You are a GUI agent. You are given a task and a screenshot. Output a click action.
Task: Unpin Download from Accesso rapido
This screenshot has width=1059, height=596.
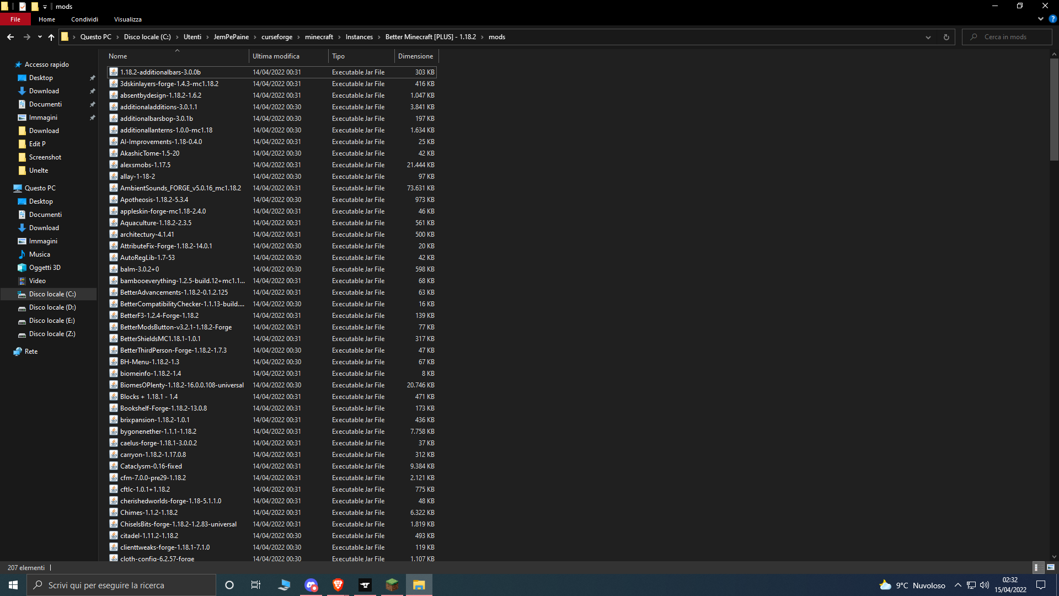coord(92,91)
